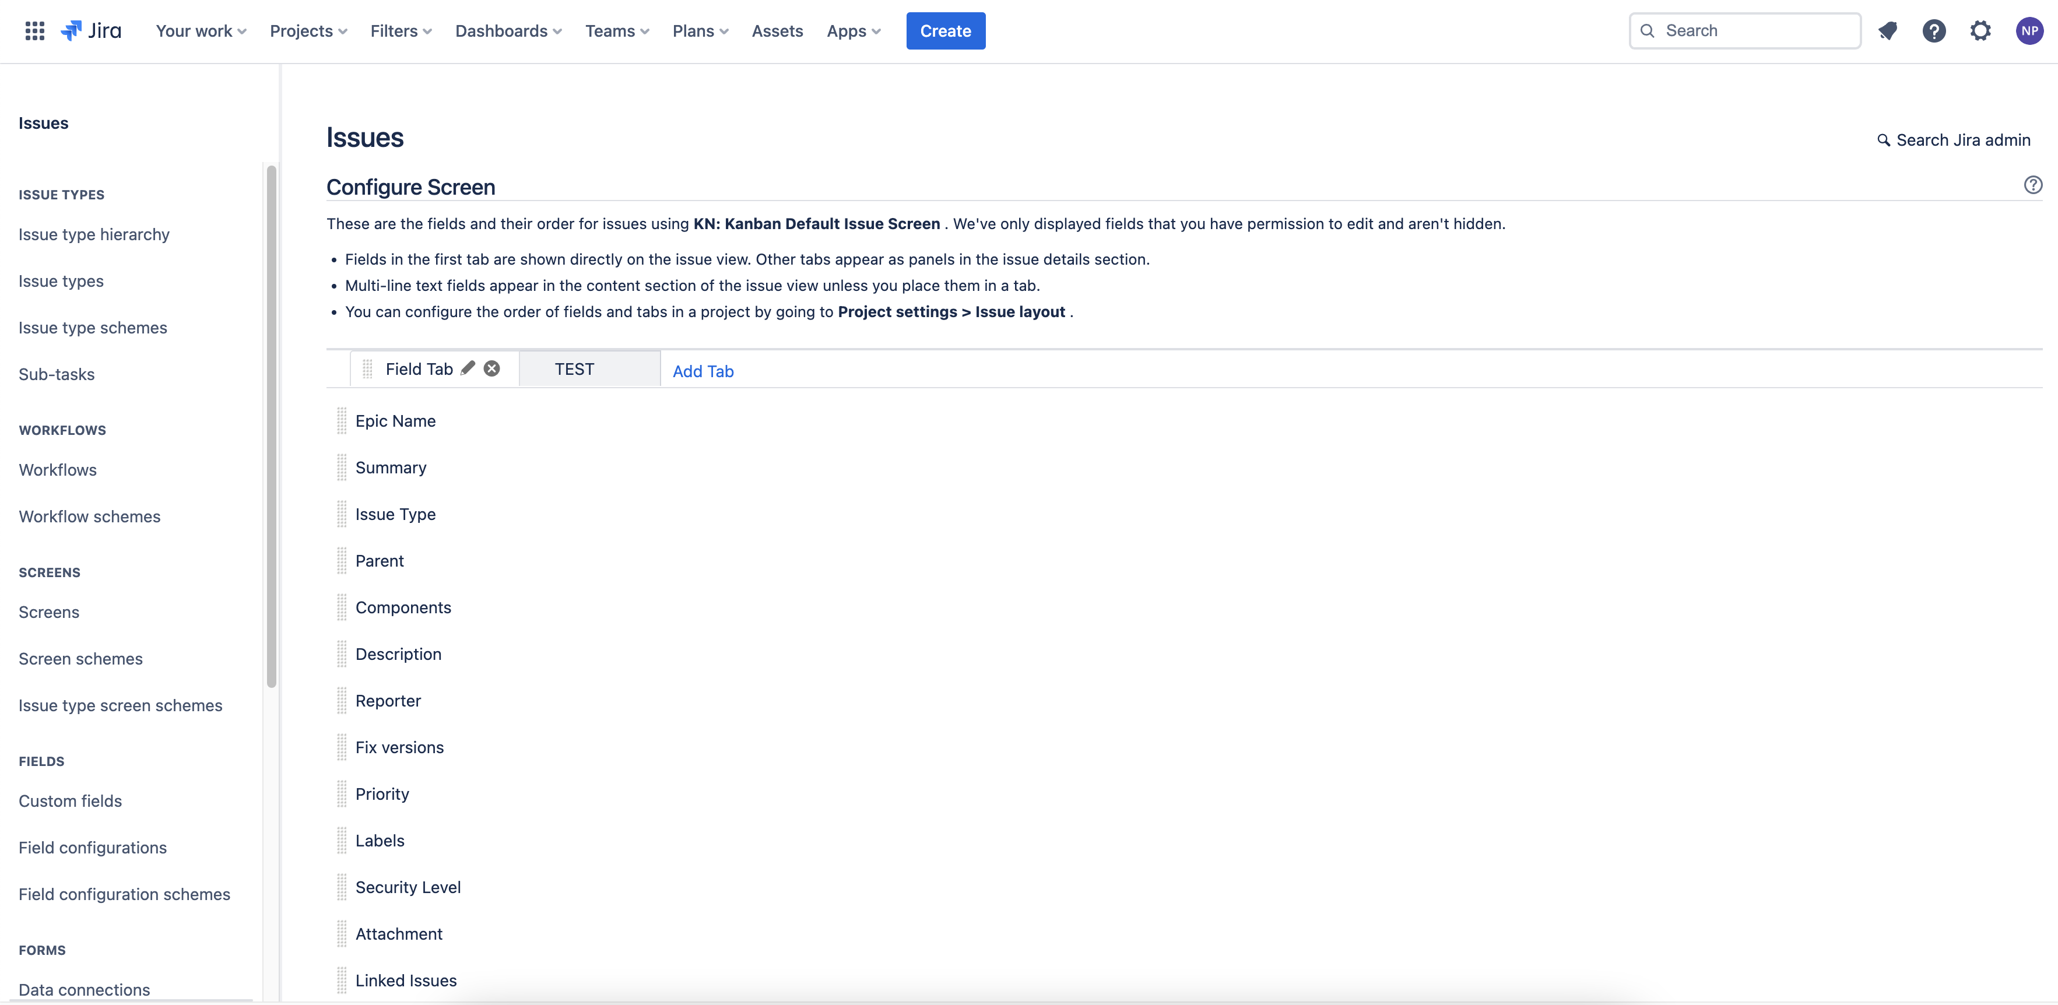This screenshot has height=1005, width=2058.
Task: Open notifications via the bell icon
Action: (1888, 30)
